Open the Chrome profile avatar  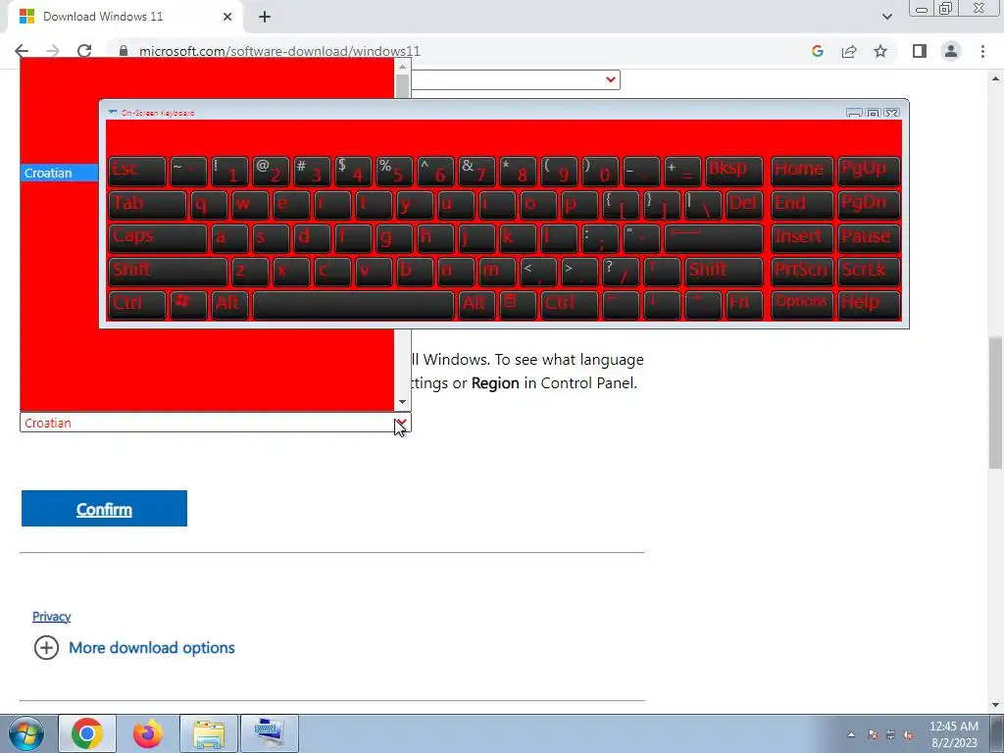(951, 51)
